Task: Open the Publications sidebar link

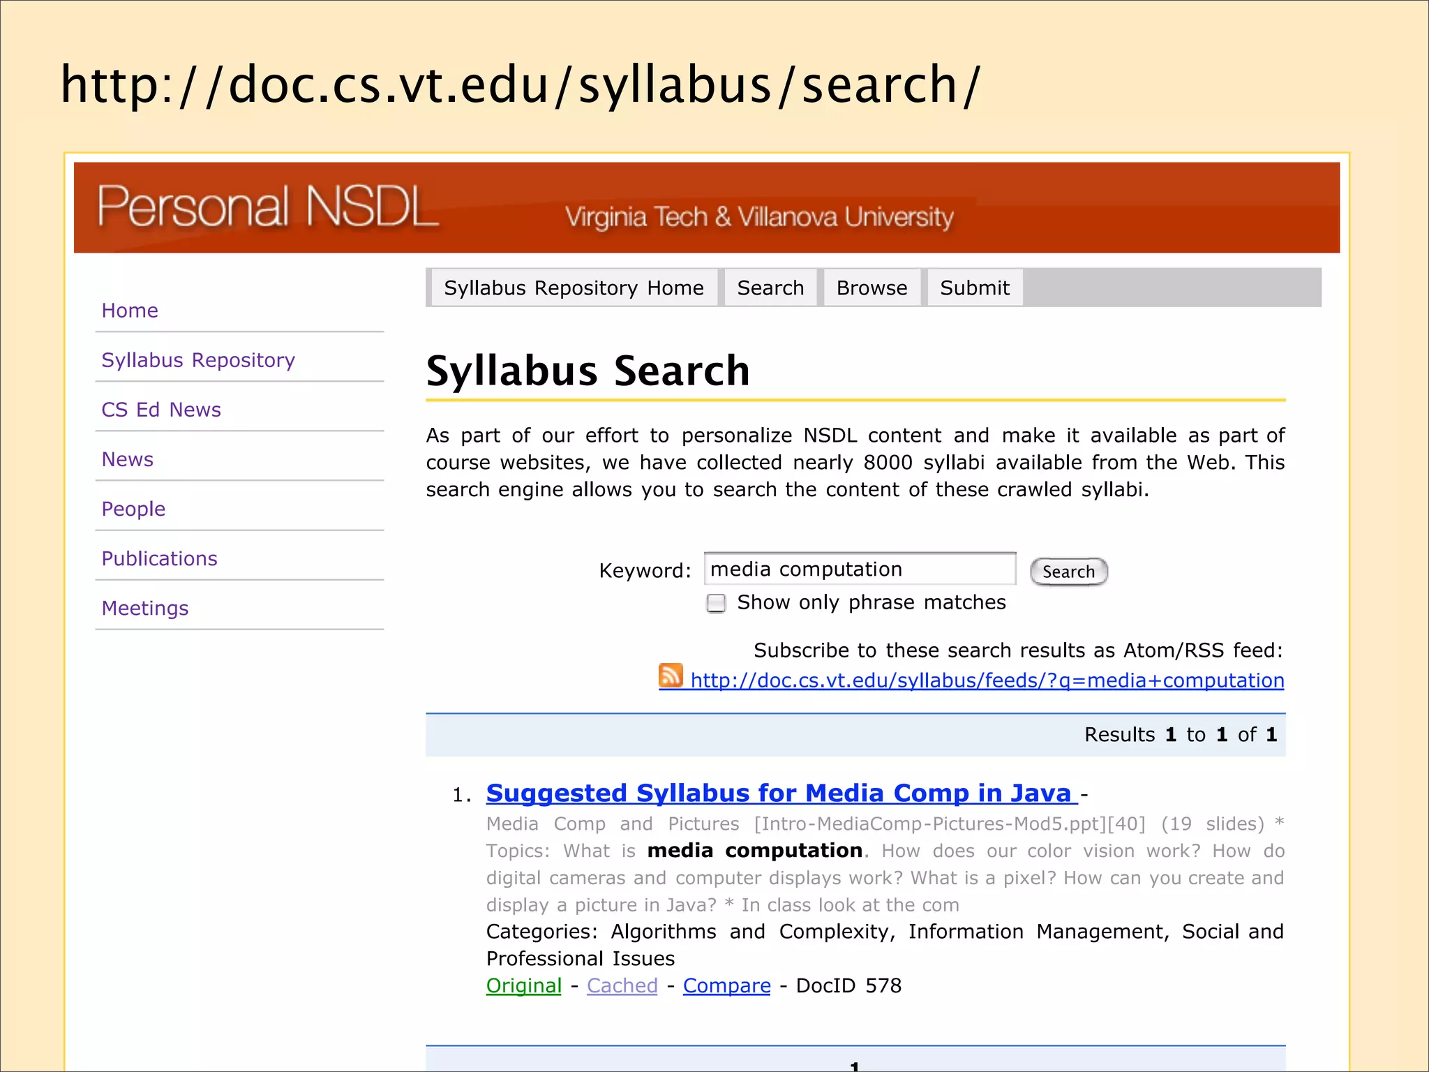Action: 159,558
